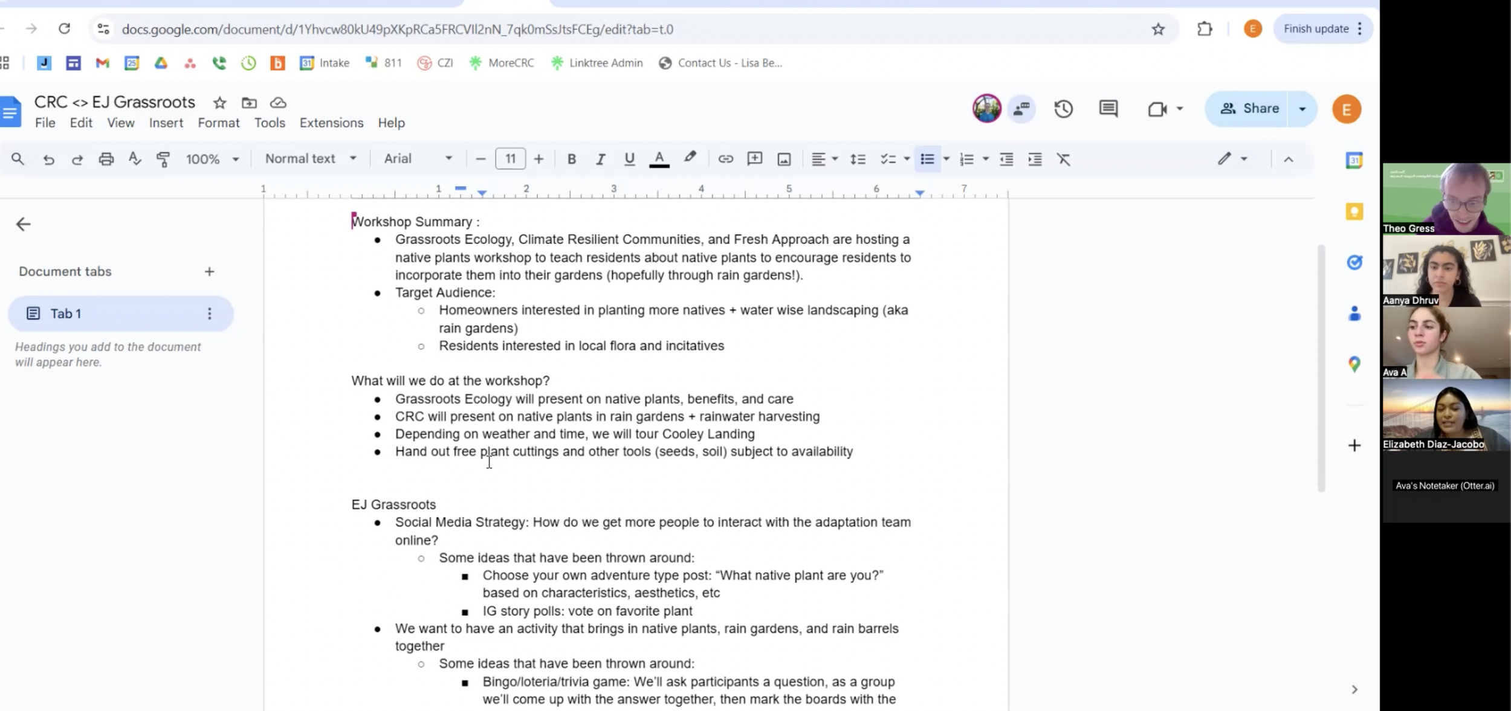Click the version history clock icon

(x=1063, y=109)
